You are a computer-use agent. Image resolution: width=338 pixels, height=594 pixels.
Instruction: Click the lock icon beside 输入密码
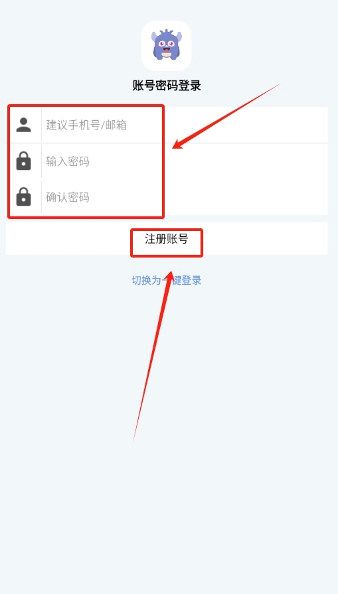click(23, 161)
